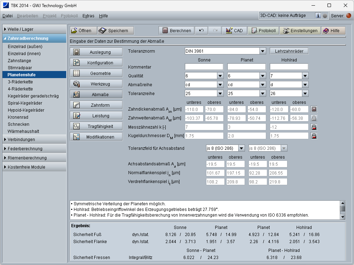Click the 3D-CAD info icon

click(x=318, y=16)
